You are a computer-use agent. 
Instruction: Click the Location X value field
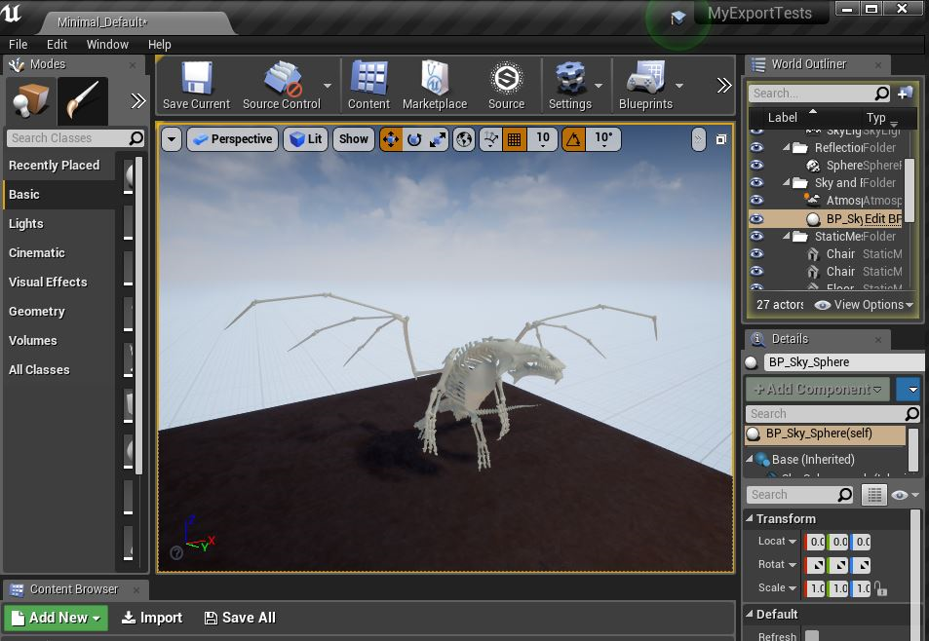point(816,541)
